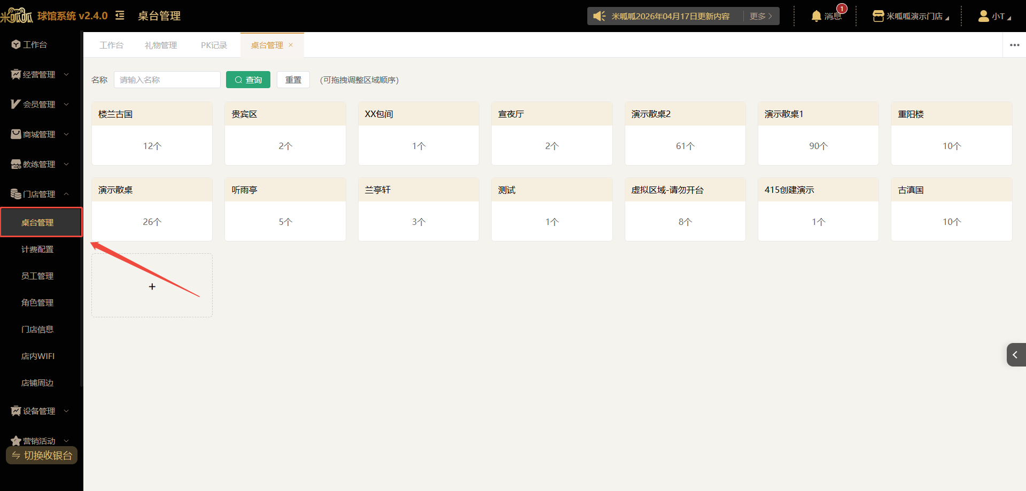Click the store icon beside 米呱呱演示门店
The width and height of the screenshot is (1026, 491).
(x=878, y=16)
